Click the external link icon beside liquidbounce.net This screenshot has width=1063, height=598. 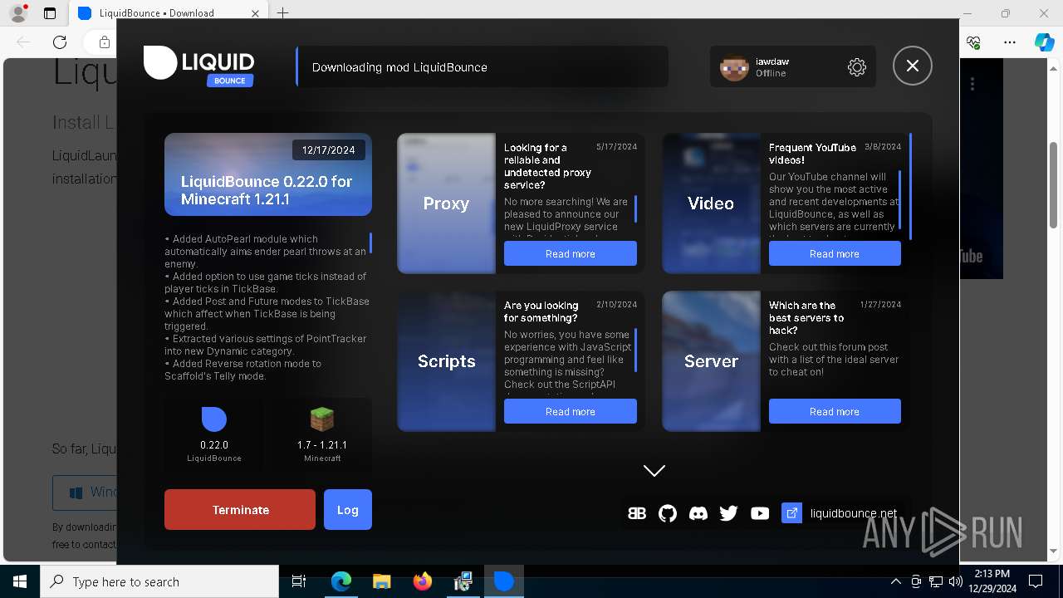[x=792, y=513]
